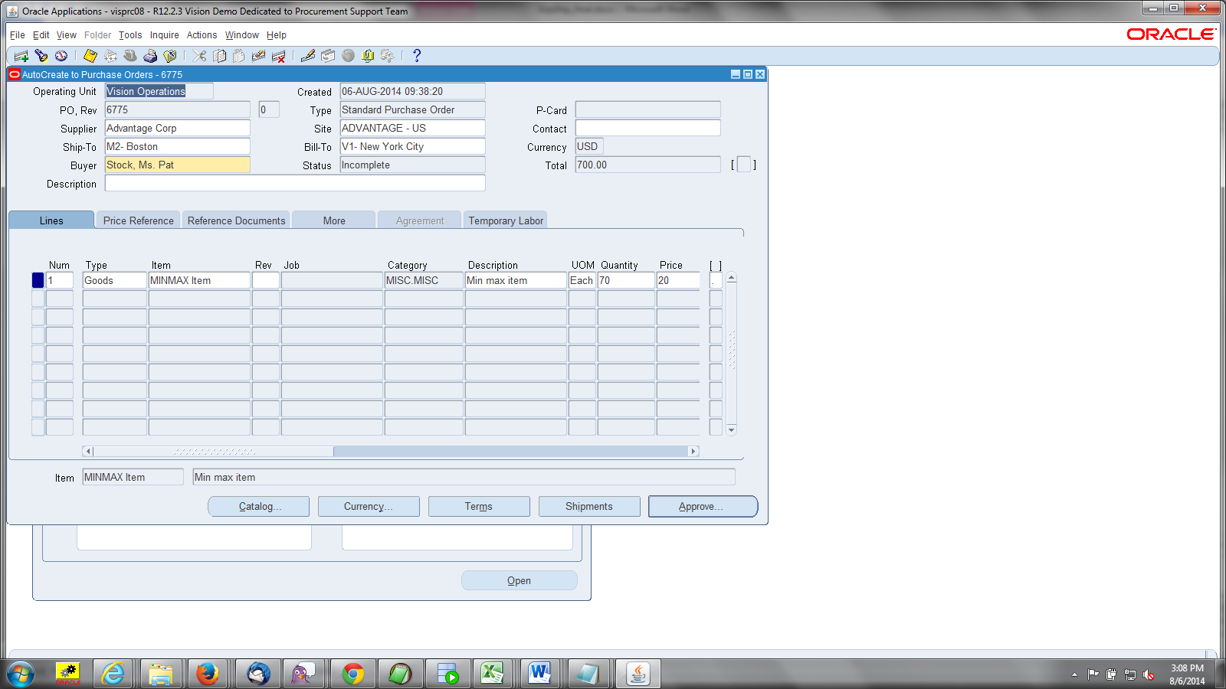This screenshot has width=1226, height=689.
Task: Click the Catalog... button
Action: (x=259, y=507)
